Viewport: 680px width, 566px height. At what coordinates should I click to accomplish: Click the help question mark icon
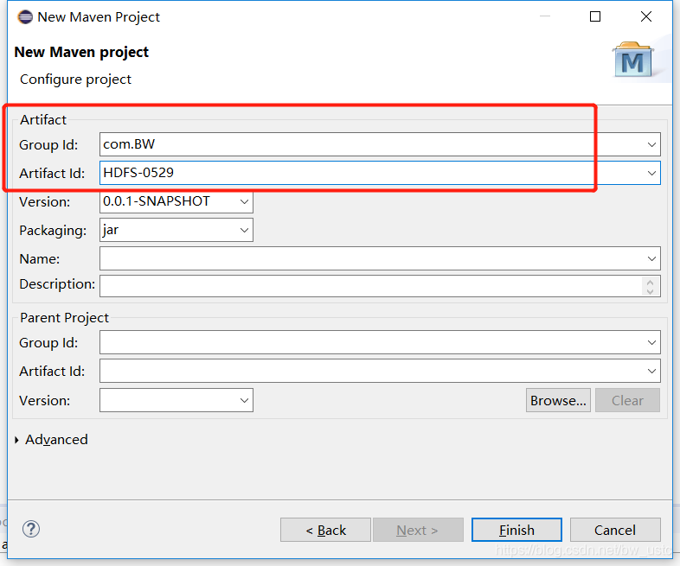point(31,529)
